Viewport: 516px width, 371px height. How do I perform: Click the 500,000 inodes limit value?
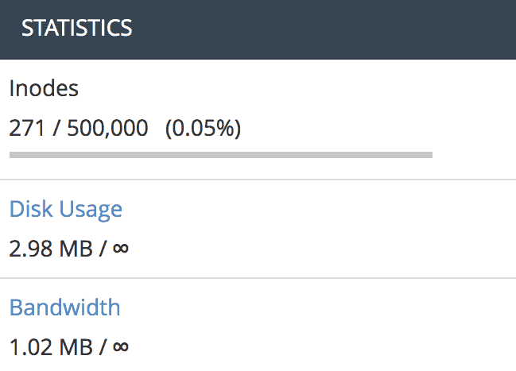click(107, 128)
